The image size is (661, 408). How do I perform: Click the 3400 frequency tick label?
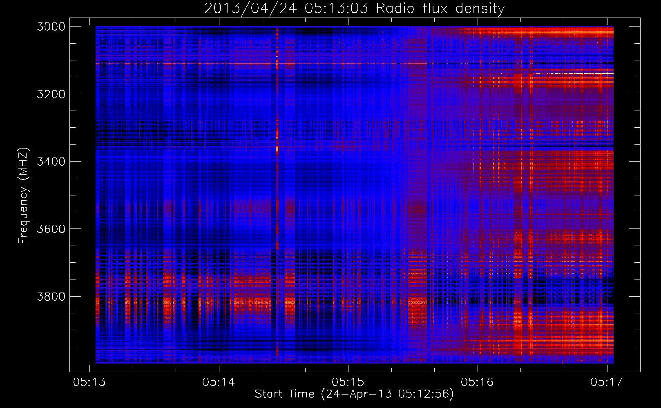pyautogui.click(x=51, y=162)
